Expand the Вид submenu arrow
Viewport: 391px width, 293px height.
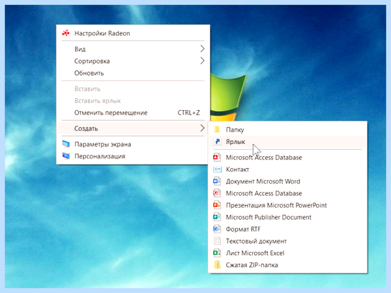tap(202, 49)
